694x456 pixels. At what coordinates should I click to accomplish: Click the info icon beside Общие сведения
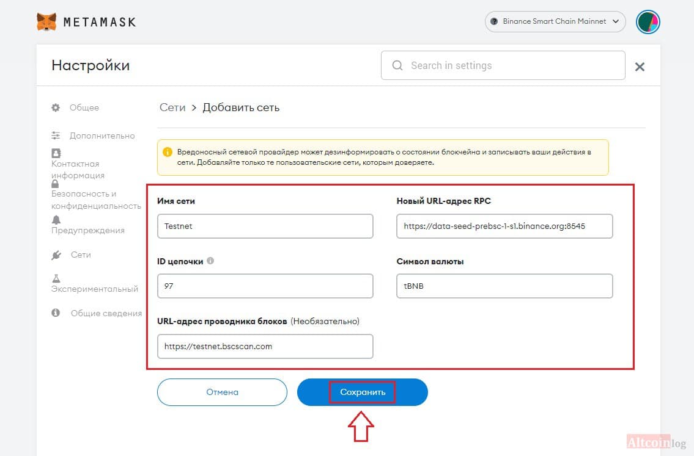(x=56, y=313)
